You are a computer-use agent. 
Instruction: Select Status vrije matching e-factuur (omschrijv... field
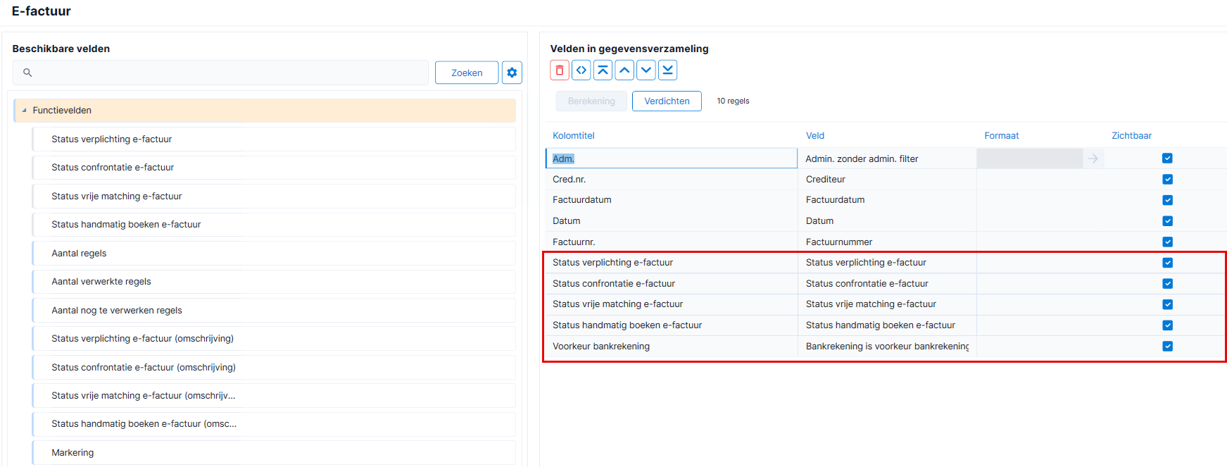click(274, 396)
